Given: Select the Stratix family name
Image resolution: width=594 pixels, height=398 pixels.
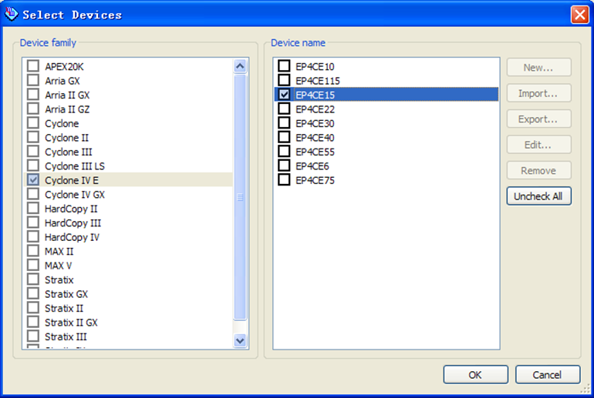Looking at the screenshot, I should coord(59,280).
